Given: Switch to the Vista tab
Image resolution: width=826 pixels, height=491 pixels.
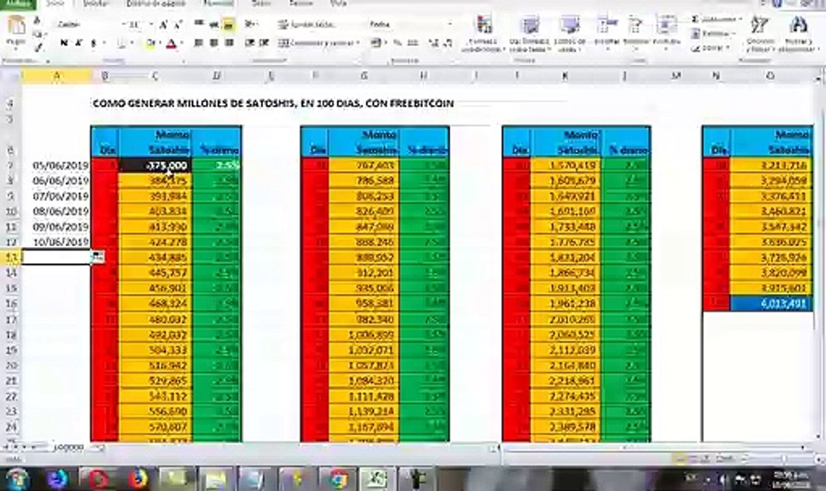Looking at the screenshot, I should pos(339,3).
